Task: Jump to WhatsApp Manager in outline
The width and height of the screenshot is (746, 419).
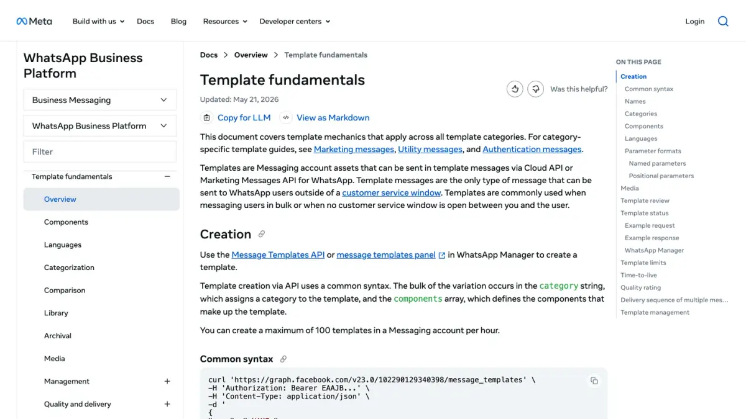Action: click(654, 250)
